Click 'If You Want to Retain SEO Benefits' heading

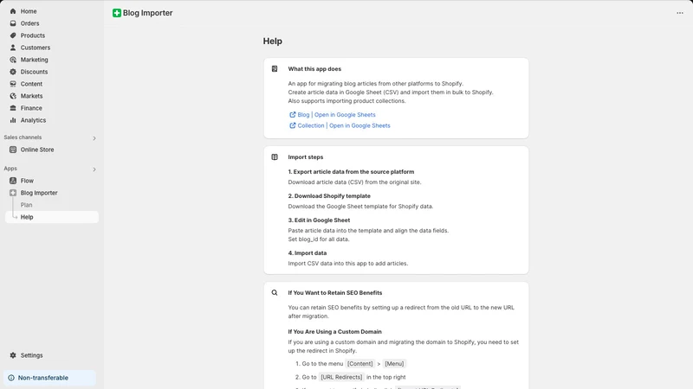click(335, 293)
